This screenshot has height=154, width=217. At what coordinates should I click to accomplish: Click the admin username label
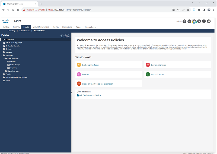tap(179, 21)
